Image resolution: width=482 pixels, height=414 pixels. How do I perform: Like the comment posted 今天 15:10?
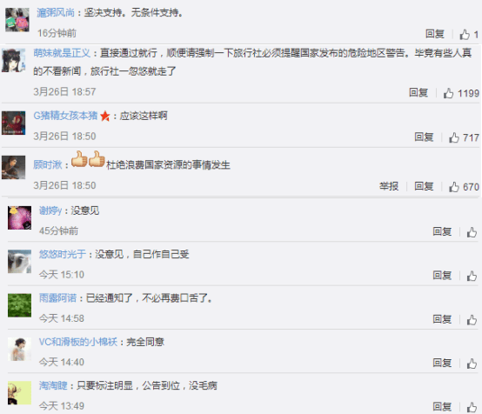(472, 276)
